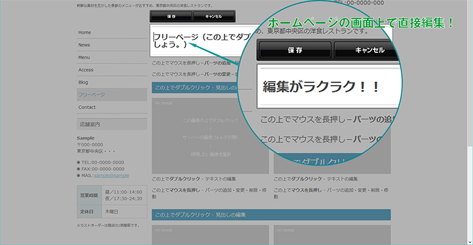
Task: Select the highlighted フリーページ menu item
Action: tap(112, 94)
